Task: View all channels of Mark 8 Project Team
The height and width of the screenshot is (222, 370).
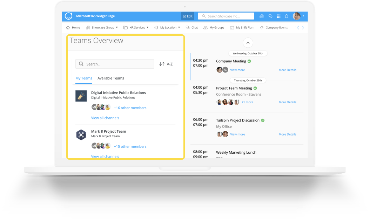Action: tap(105, 156)
